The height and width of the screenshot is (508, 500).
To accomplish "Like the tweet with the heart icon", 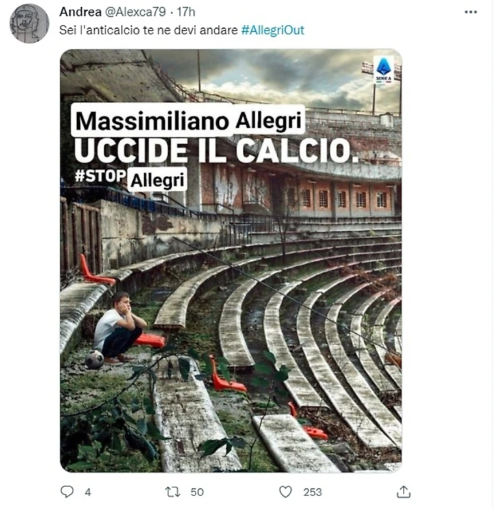I will (x=285, y=492).
